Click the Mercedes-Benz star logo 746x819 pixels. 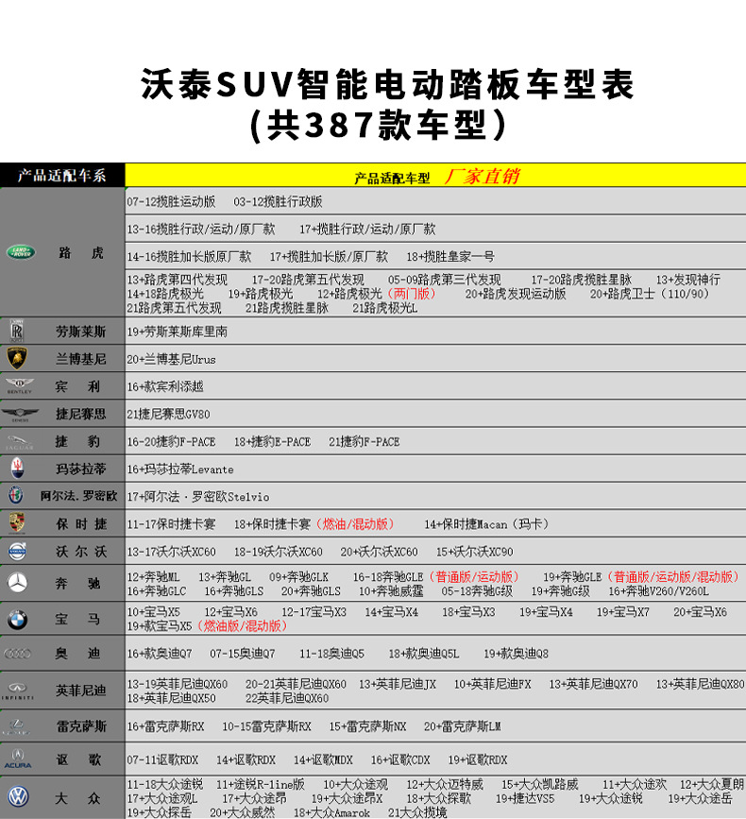(17, 583)
